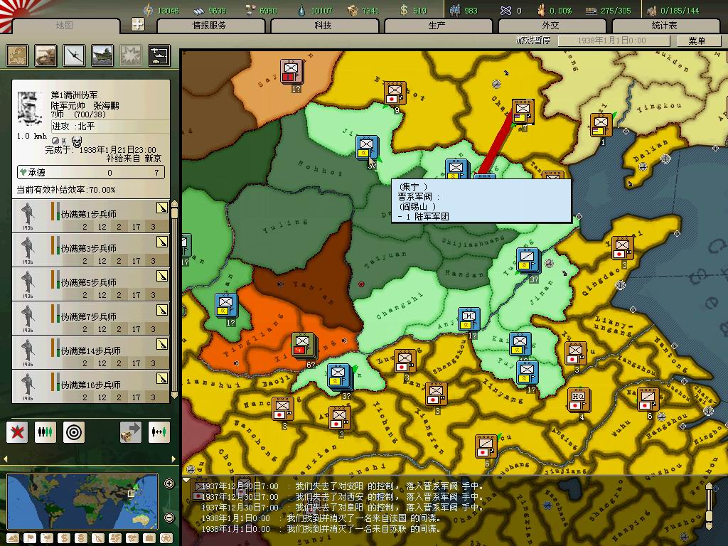The height and width of the screenshot is (546, 728).
Task: Select the 伪满第16步兵师 division row
Action: 91,386
